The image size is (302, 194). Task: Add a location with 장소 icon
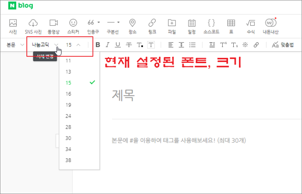(133, 26)
